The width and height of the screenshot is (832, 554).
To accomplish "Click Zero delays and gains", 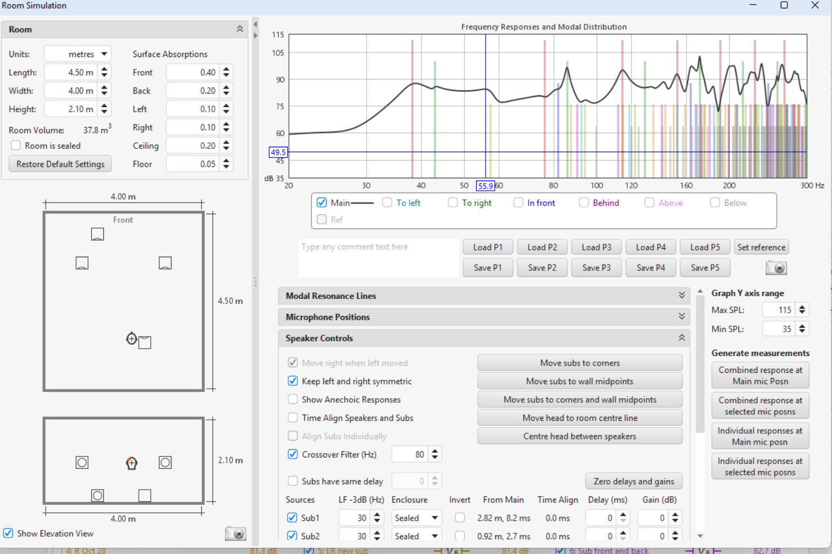I will (633, 481).
